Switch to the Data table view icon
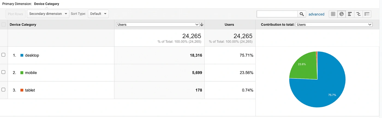 333,14
